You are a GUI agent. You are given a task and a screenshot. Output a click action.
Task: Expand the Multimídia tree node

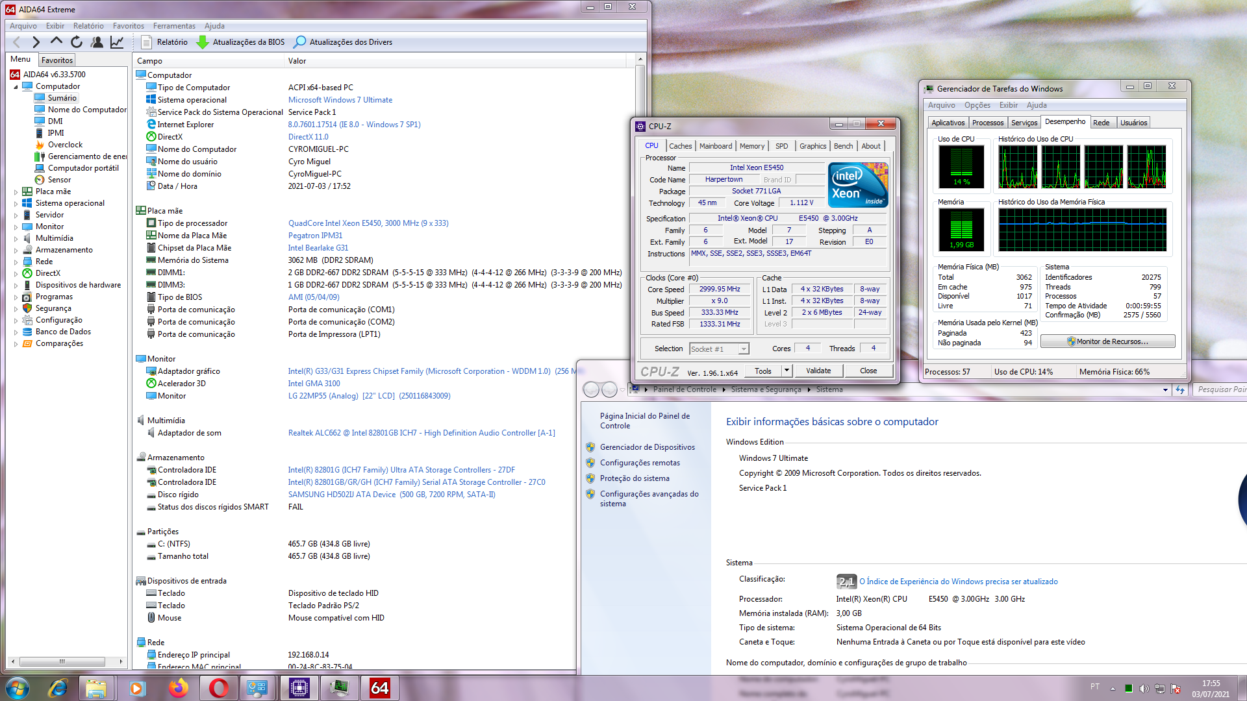pos(16,238)
